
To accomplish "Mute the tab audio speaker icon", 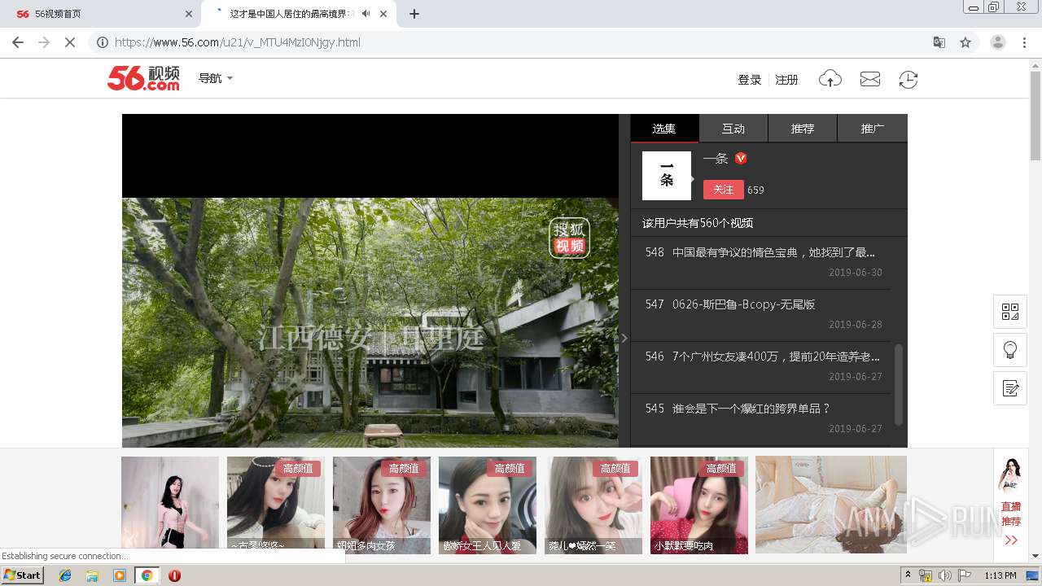I will pos(366,14).
